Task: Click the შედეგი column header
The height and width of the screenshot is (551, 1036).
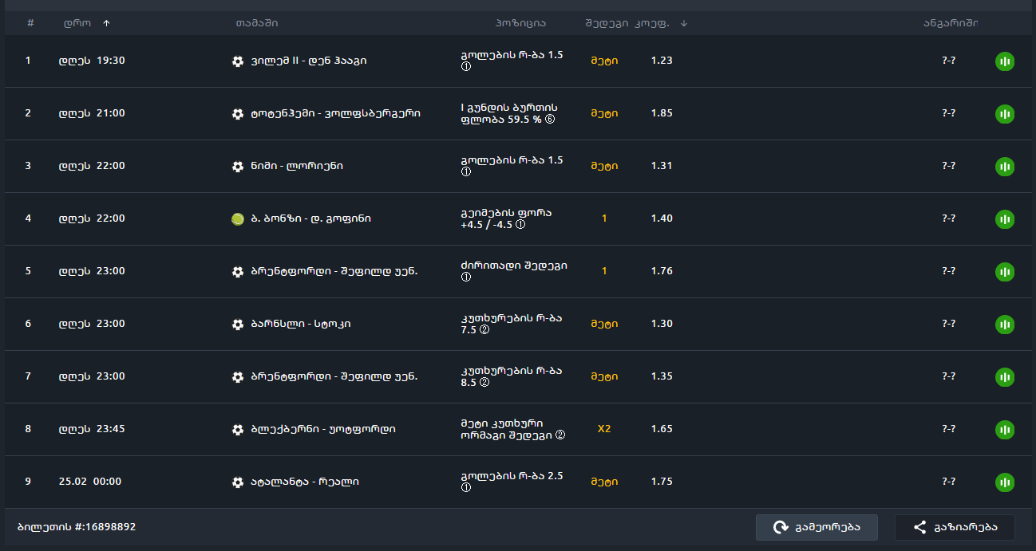Action: point(607,23)
